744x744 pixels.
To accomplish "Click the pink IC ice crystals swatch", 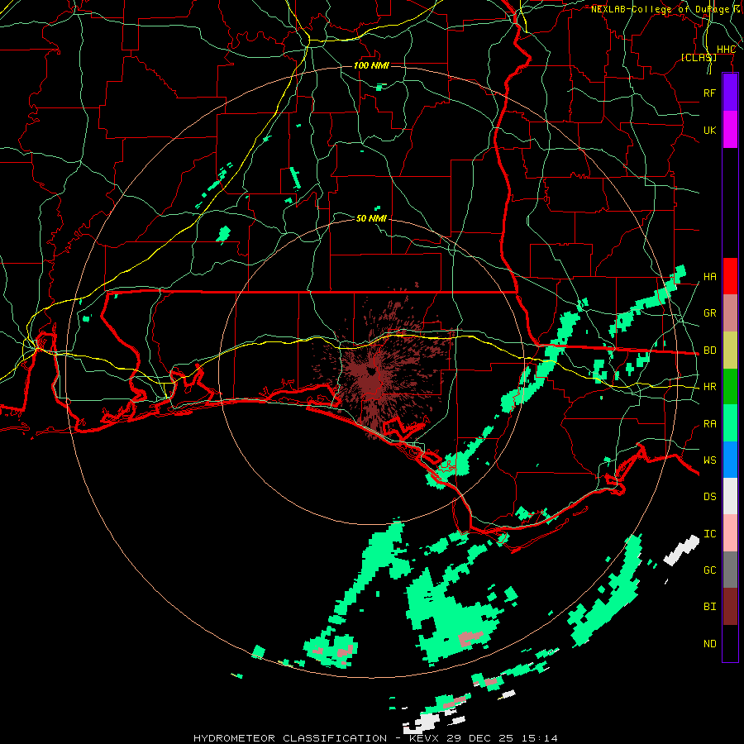I will (730, 533).
